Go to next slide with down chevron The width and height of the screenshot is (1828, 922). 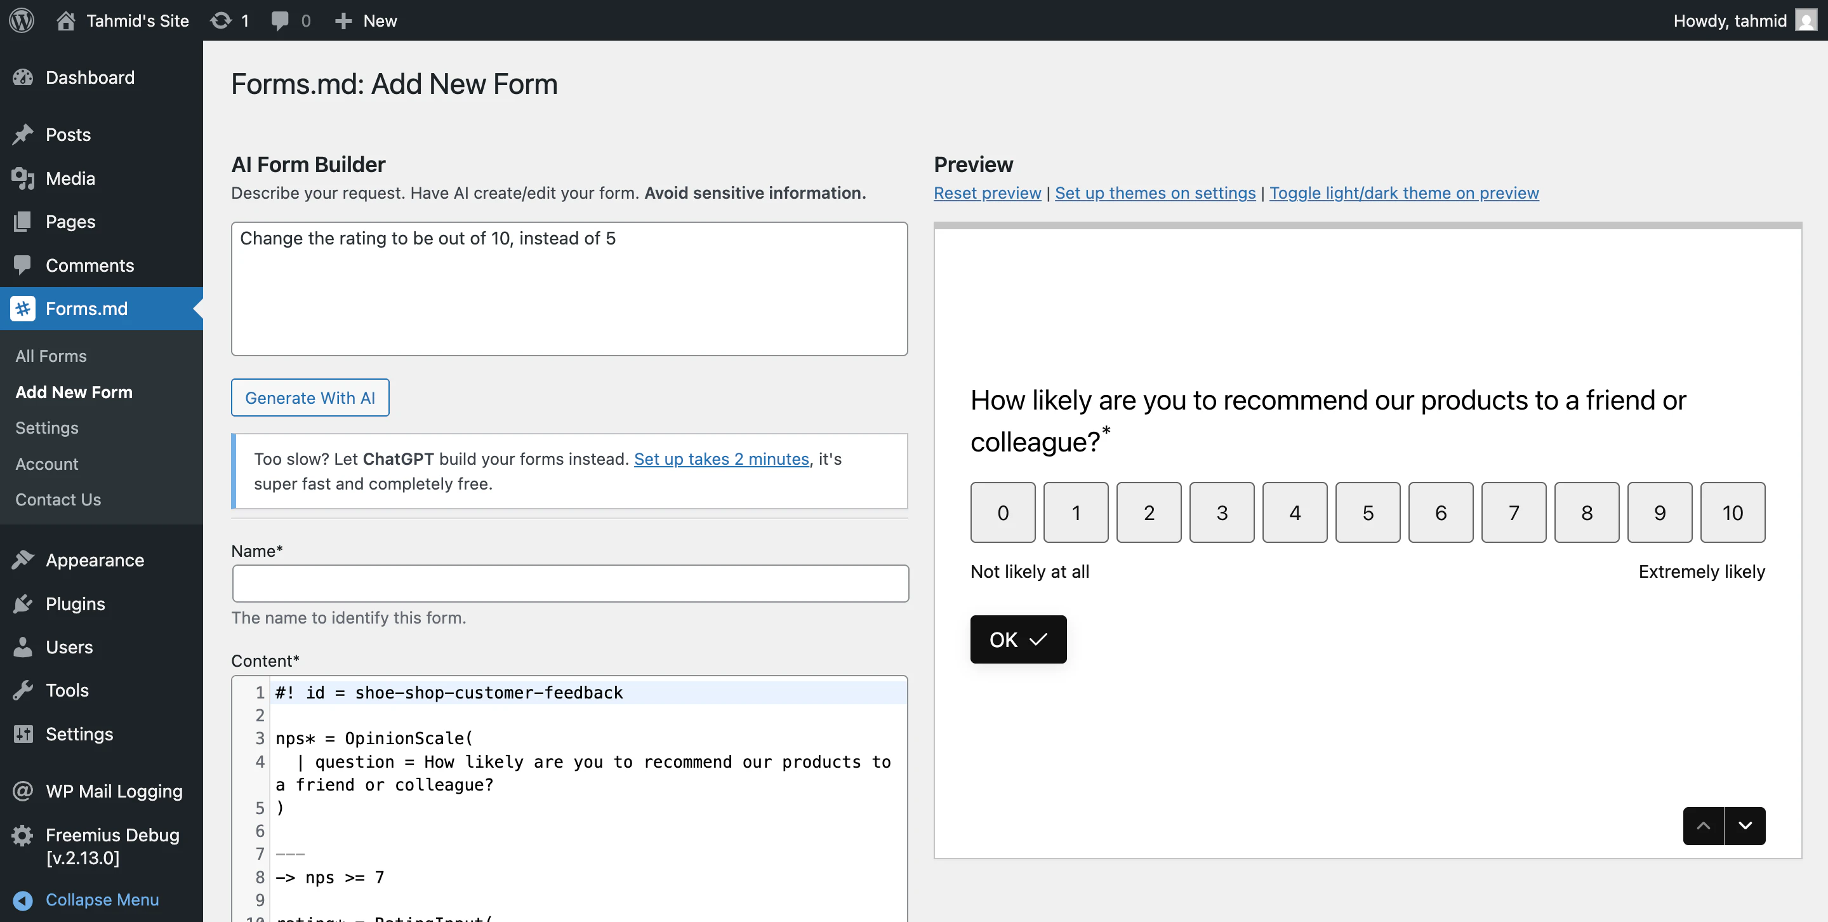coord(1745,825)
